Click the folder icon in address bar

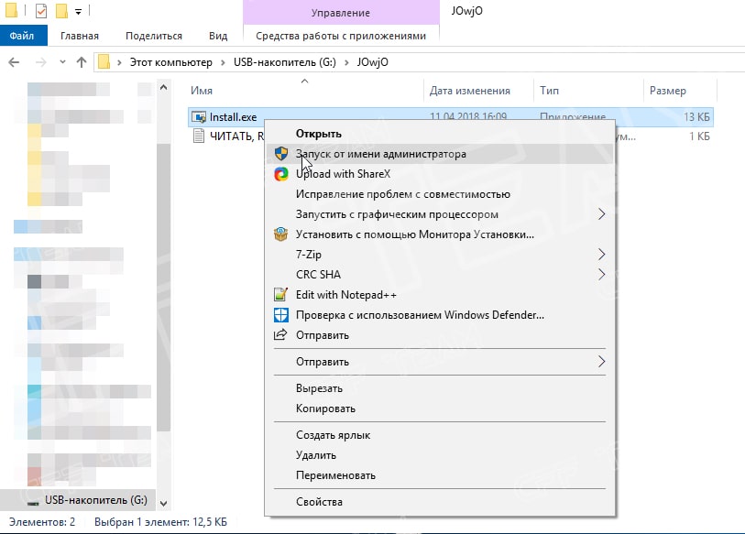104,62
